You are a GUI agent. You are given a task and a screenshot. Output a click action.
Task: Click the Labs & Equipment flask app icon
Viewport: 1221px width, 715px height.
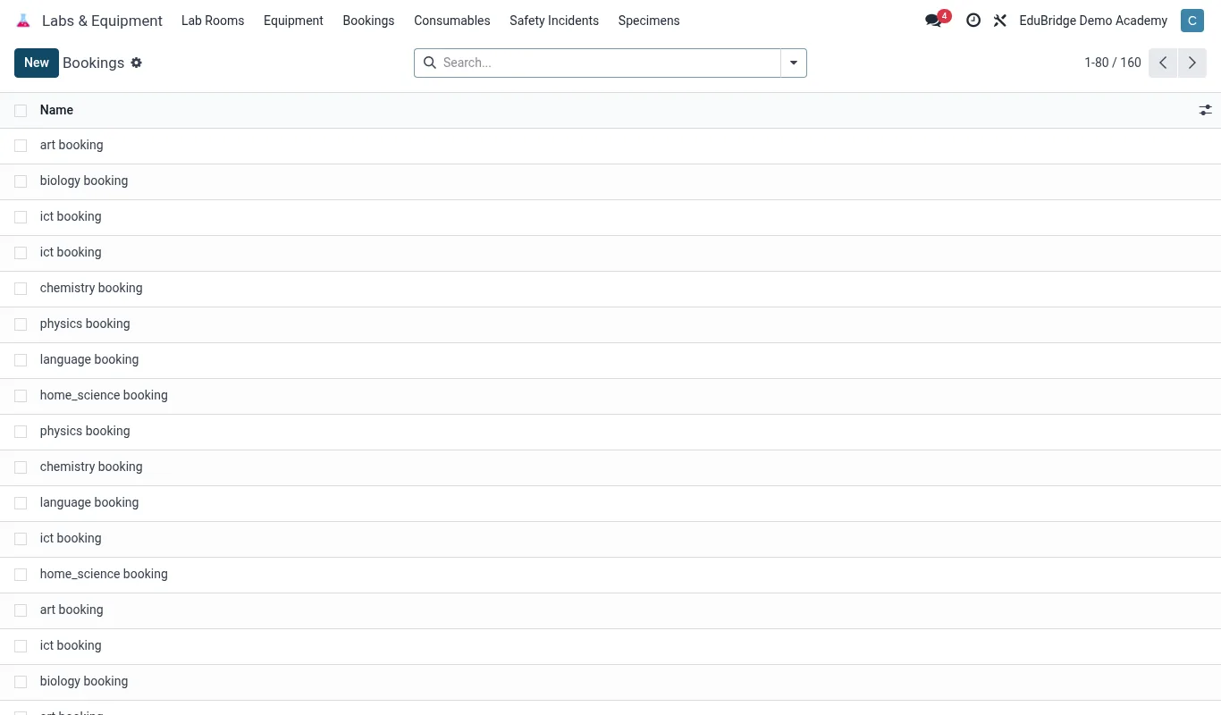click(23, 21)
